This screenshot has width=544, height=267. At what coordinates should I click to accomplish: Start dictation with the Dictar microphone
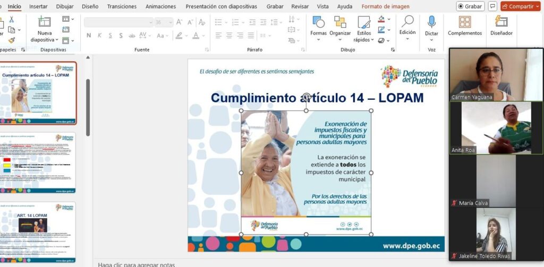tap(431, 25)
